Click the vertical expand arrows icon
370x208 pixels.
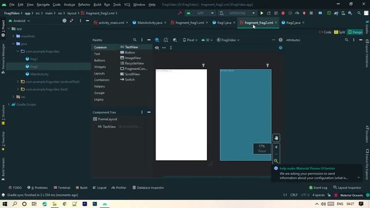pos(171,47)
